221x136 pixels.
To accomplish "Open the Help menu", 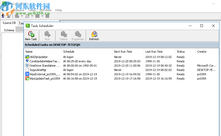I will (x=59, y=10).
